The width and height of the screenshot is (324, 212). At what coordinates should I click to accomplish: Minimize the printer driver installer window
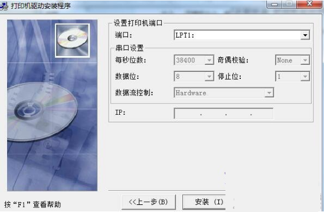tap(274, 4)
